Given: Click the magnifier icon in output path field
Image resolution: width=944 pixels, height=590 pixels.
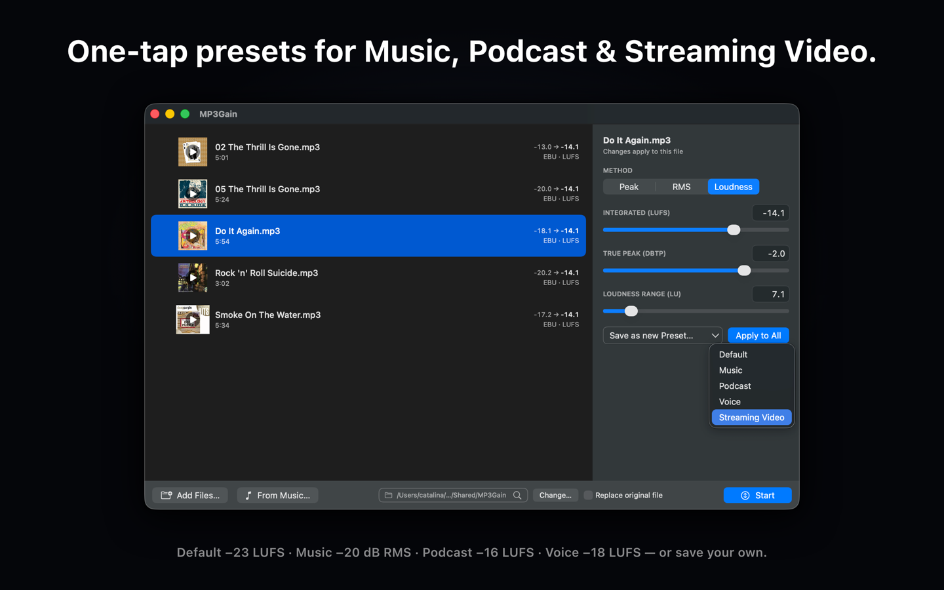Looking at the screenshot, I should (517, 496).
